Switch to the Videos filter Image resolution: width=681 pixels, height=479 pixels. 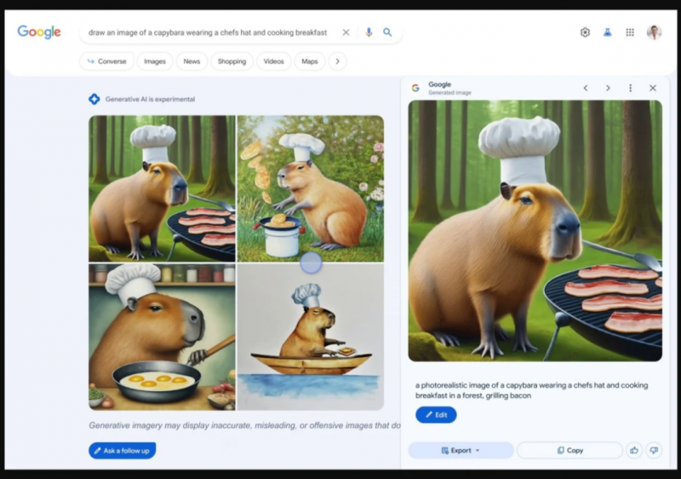(273, 61)
